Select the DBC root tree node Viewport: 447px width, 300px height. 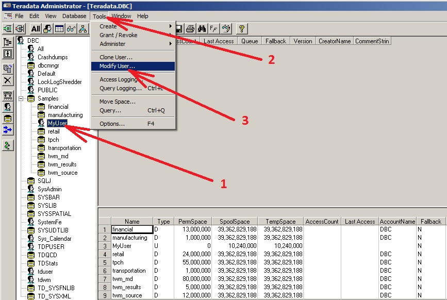pyautogui.click(x=33, y=41)
